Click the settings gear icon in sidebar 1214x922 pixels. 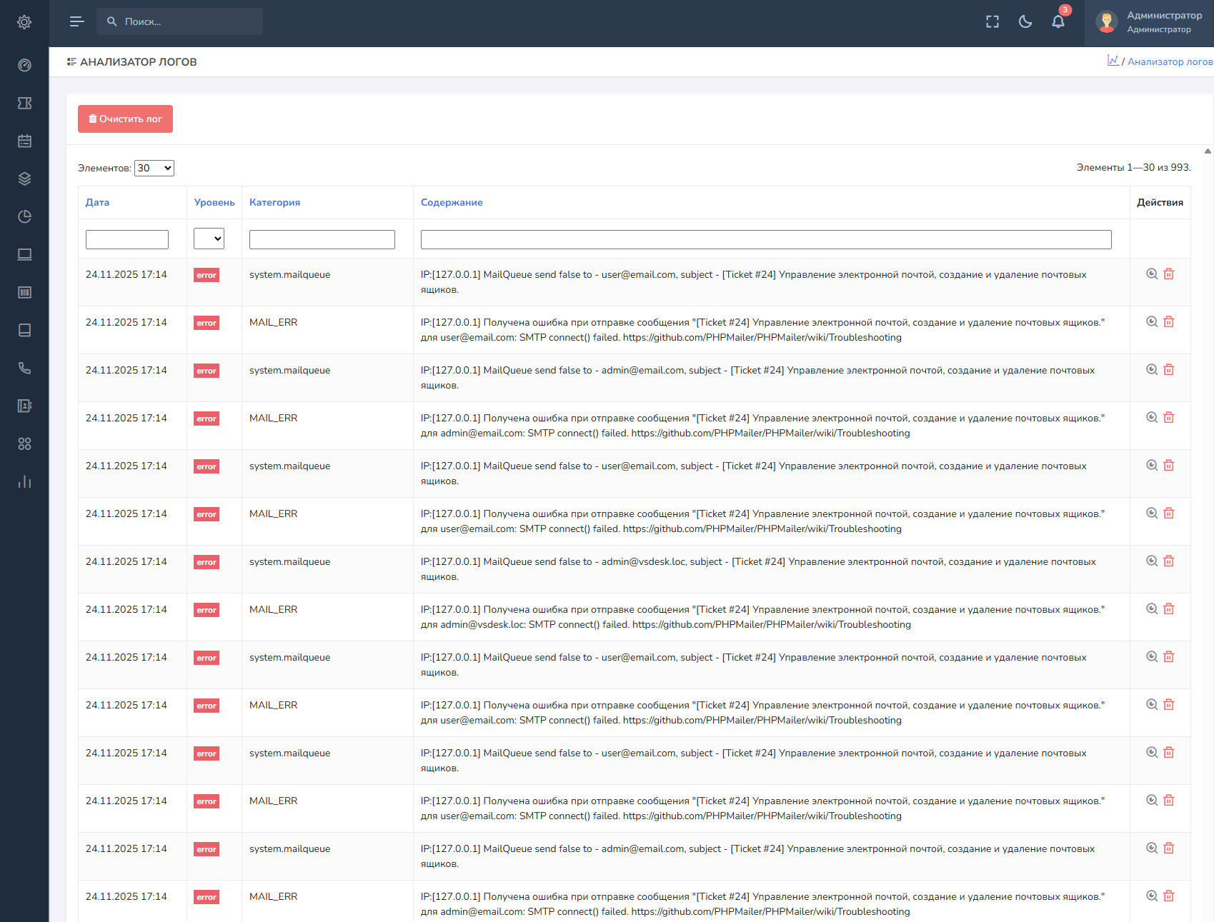24,22
